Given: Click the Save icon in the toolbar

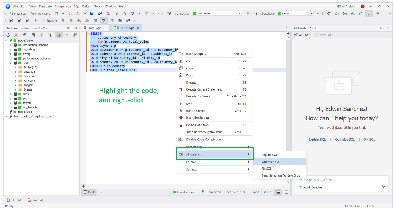Looking at the screenshot, I should point(92,14).
